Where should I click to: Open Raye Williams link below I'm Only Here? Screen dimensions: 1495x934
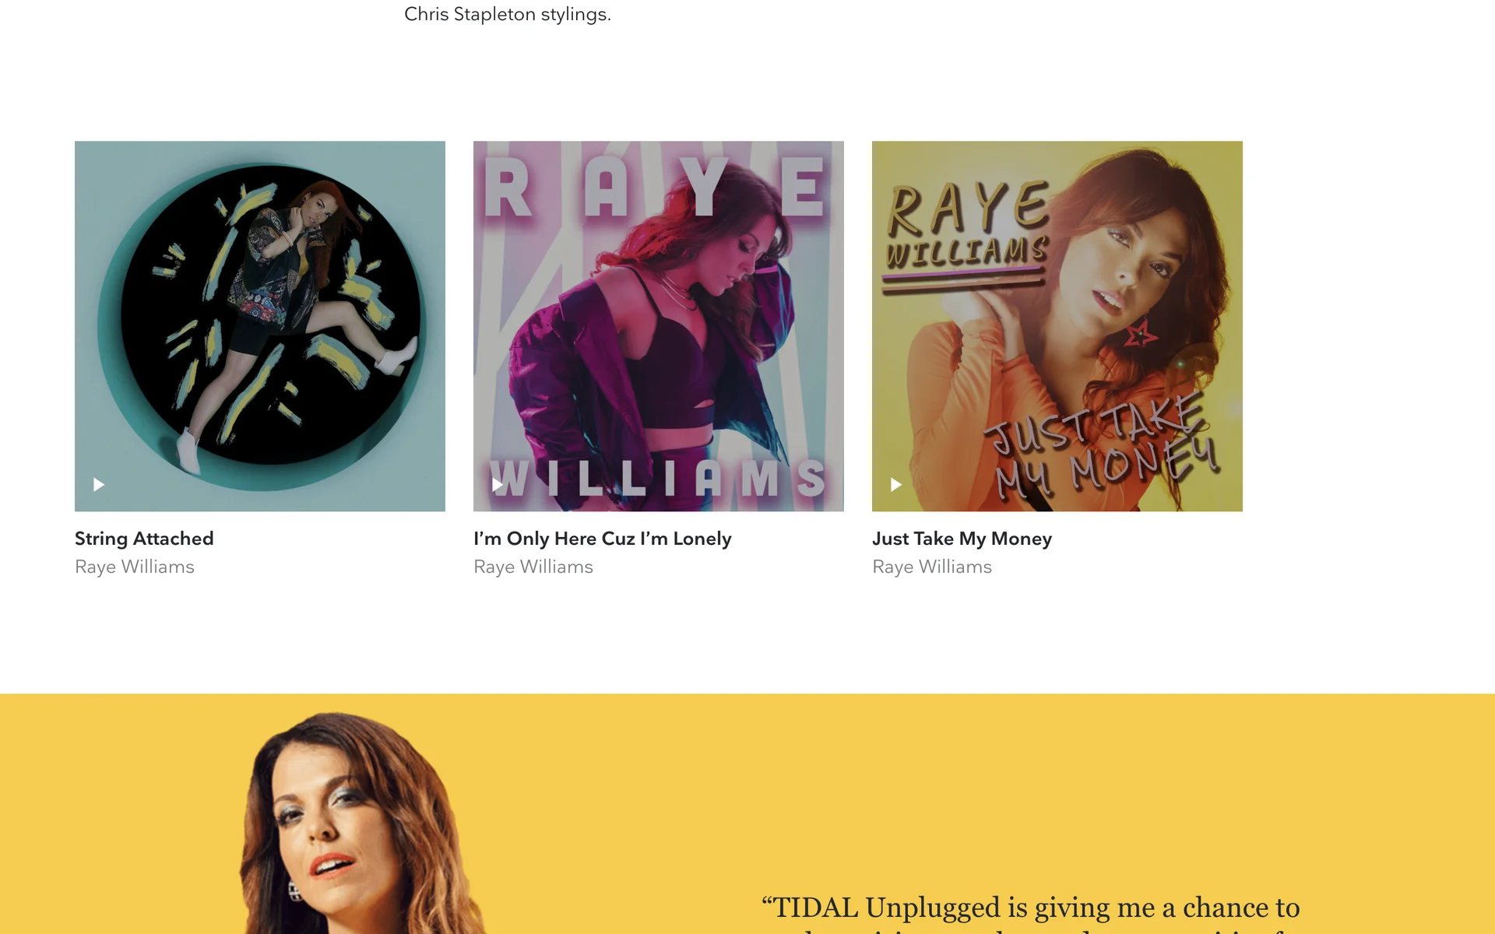click(533, 567)
